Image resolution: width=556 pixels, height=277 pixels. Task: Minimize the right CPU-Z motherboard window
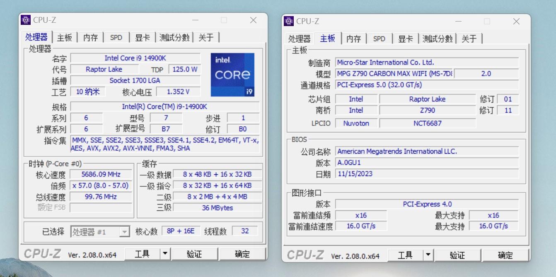(x=458, y=21)
